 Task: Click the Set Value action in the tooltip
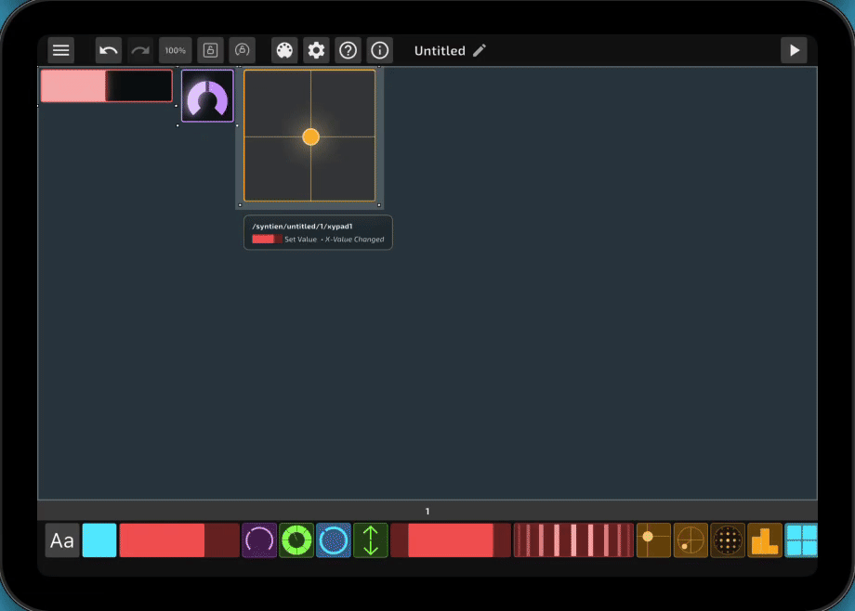(300, 240)
